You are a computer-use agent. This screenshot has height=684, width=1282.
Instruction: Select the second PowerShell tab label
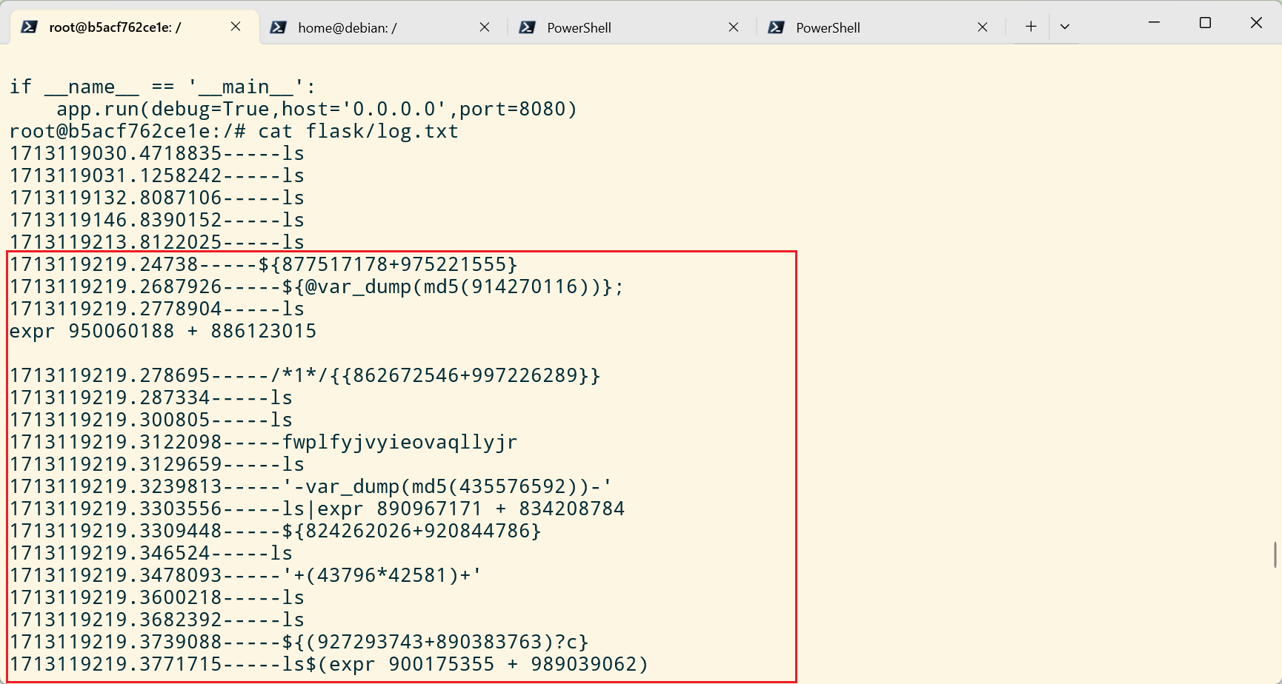(x=828, y=28)
